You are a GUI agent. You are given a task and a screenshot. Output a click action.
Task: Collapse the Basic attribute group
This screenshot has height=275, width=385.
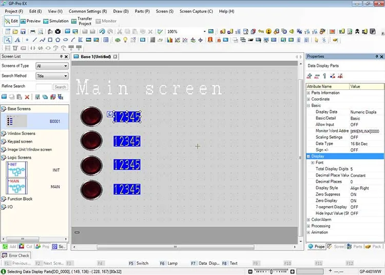coord(309,106)
